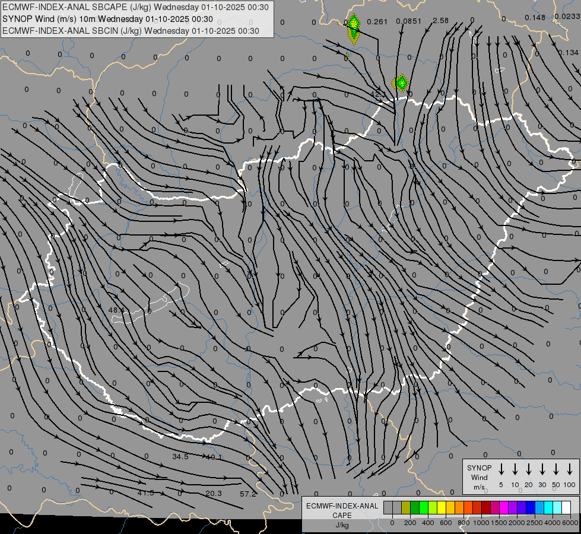This screenshot has width=581, height=534.
Task: Pick the 30 m/s wind arrow symbol
Action: [x=542, y=469]
